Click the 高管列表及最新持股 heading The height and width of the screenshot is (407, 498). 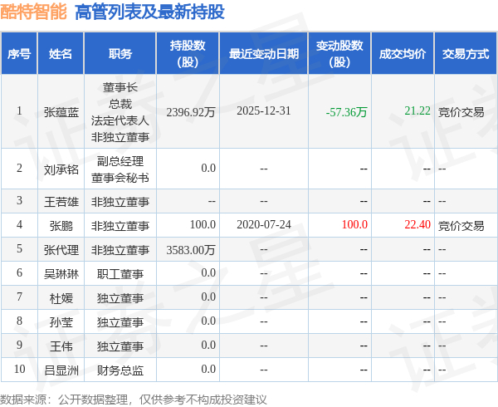click(149, 12)
